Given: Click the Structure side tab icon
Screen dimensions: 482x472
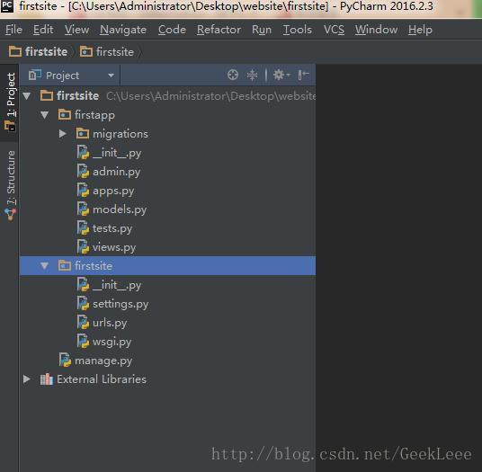Looking at the screenshot, I should pyautogui.click(x=11, y=215).
